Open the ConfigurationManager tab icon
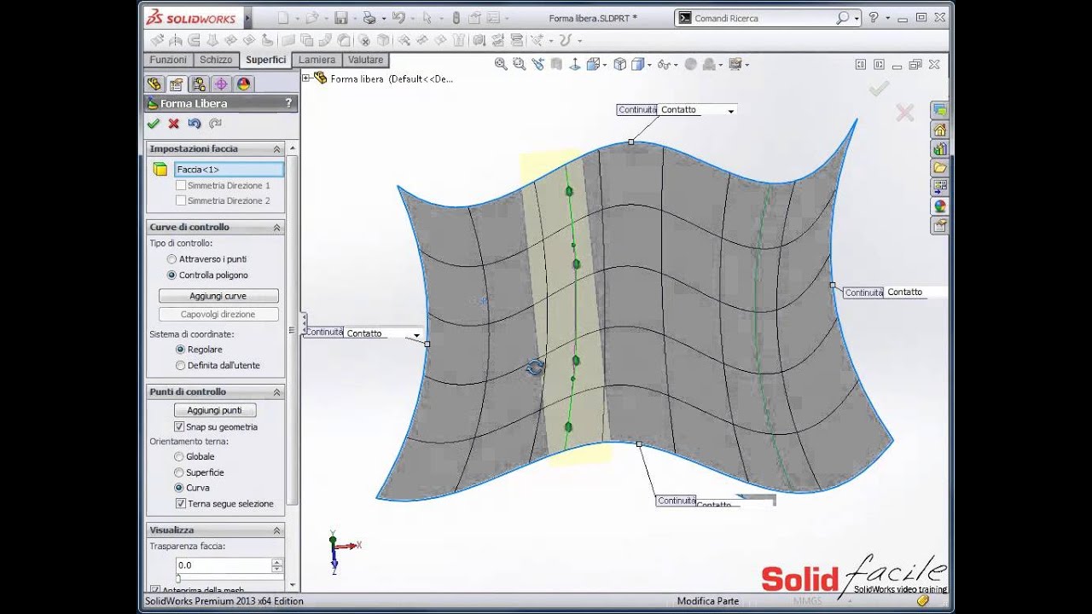The height and width of the screenshot is (614, 1092). tap(199, 84)
